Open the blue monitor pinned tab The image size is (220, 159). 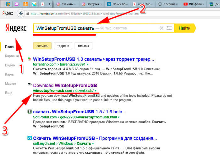pos(34,4)
